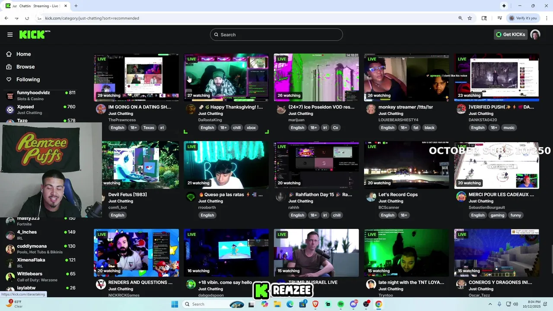Open Microsoft Edge from taskbar

tap(290, 304)
